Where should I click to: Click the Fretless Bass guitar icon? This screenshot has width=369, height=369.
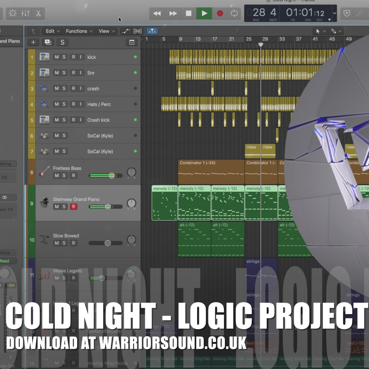click(x=44, y=172)
